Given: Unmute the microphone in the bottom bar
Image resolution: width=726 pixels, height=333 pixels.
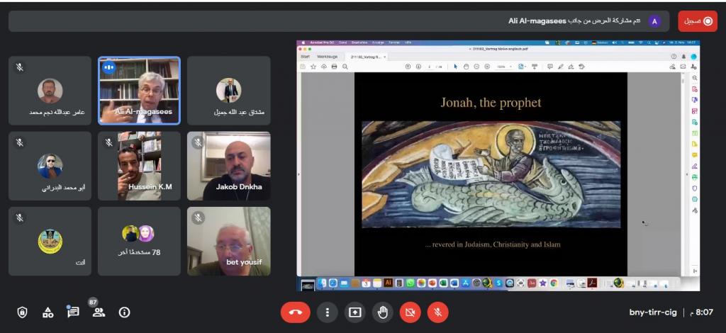Looking at the screenshot, I should click(x=438, y=312).
